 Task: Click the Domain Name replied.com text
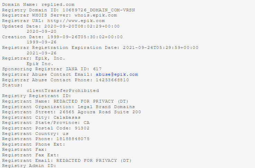point(38,5)
